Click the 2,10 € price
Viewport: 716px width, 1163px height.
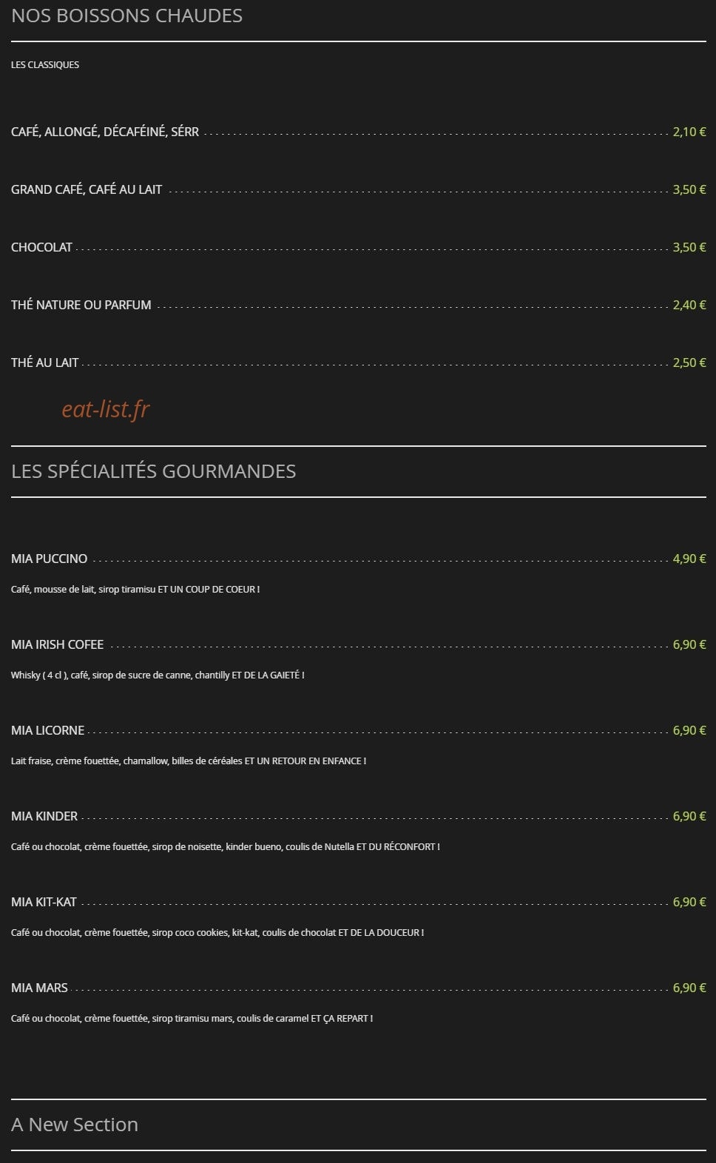pyautogui.click(x=689, y=132)
